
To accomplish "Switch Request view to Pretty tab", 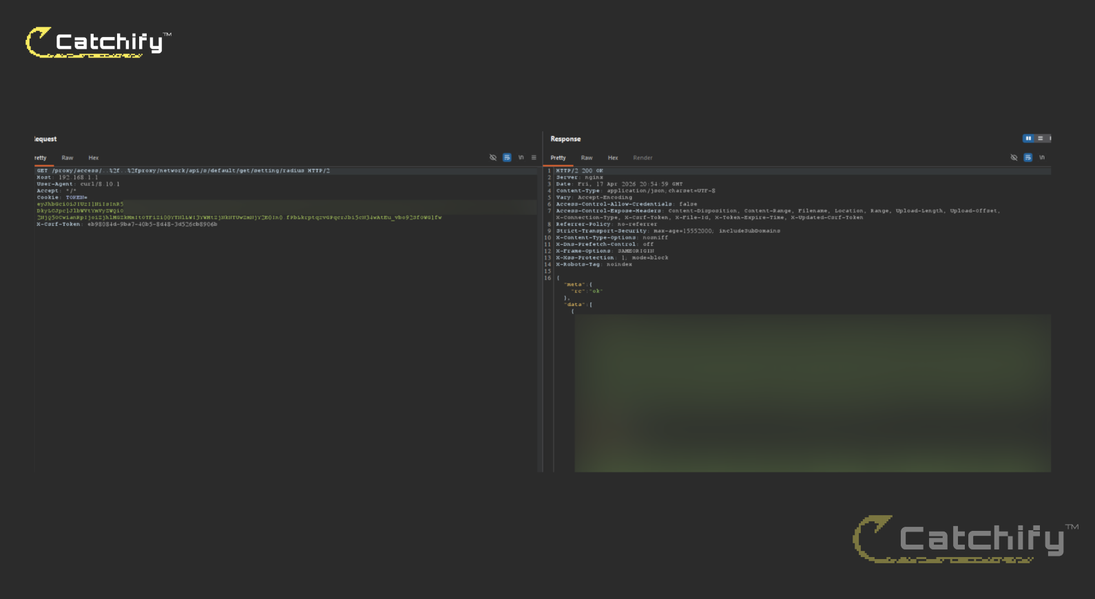I will click(41, 157).
